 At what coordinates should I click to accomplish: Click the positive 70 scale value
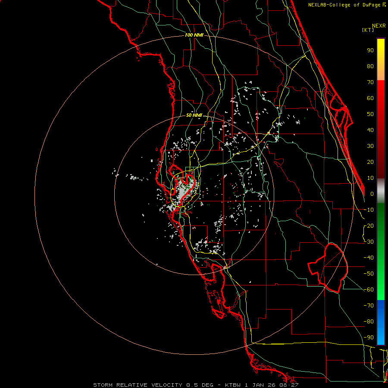pos(370,82)
